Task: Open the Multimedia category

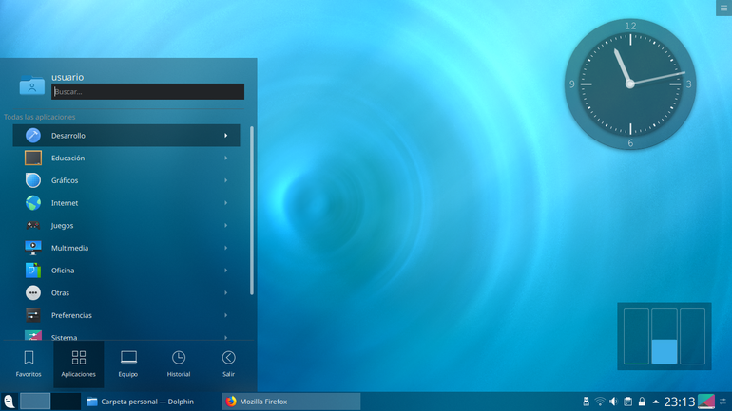Action: click(126, 248)
